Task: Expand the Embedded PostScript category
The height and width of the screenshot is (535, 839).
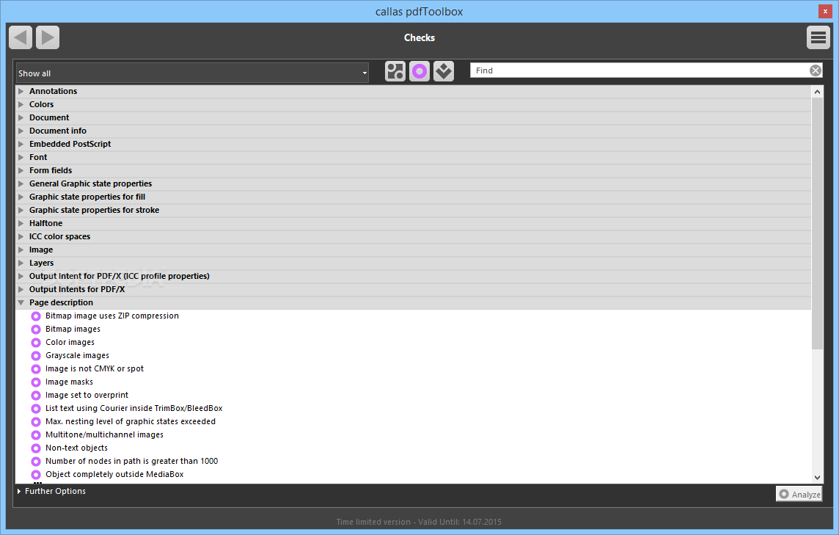Action: pyautogui.click(x=21, y=144)
